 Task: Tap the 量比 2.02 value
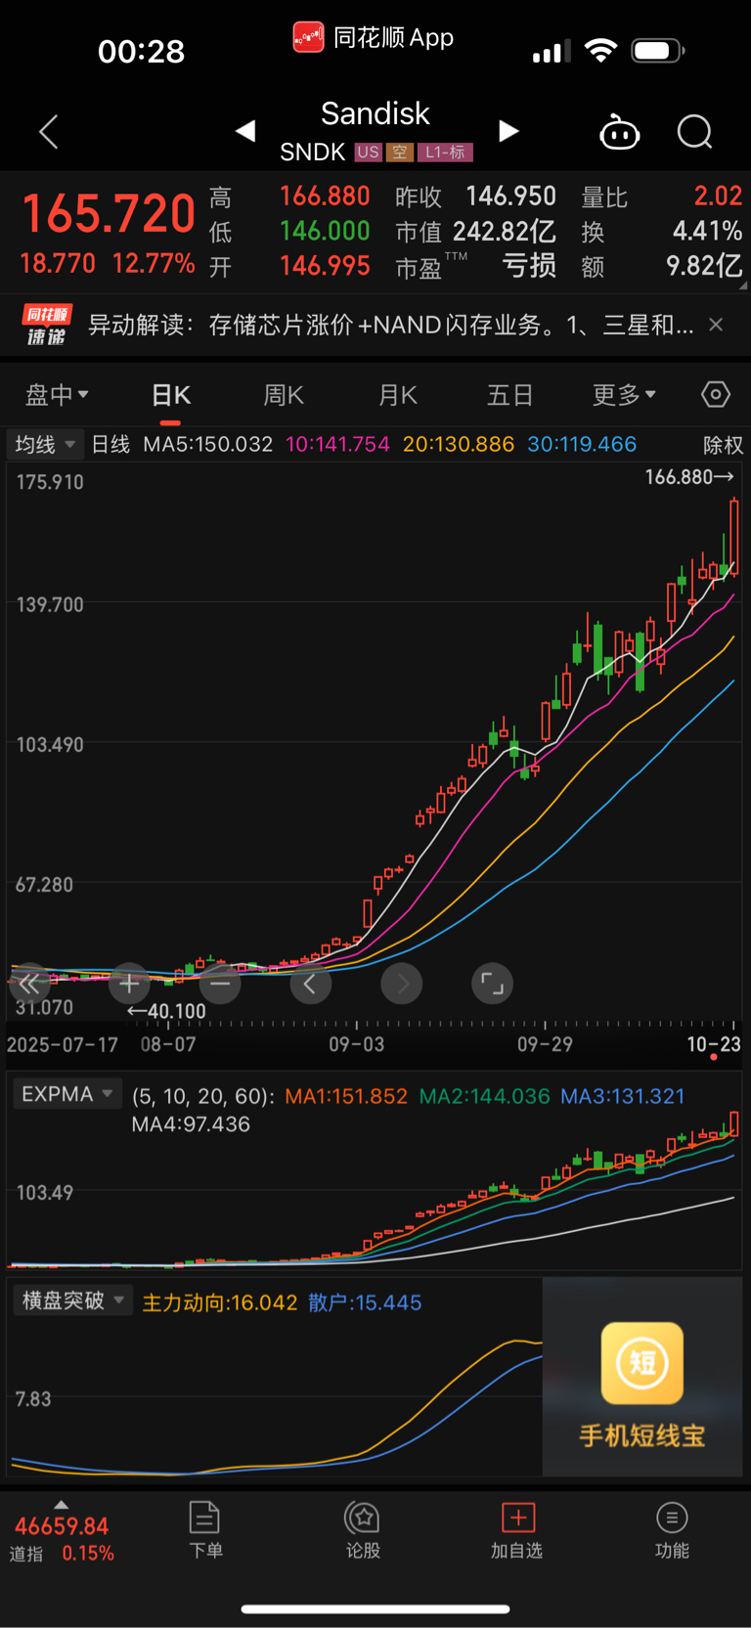point(718,196)
